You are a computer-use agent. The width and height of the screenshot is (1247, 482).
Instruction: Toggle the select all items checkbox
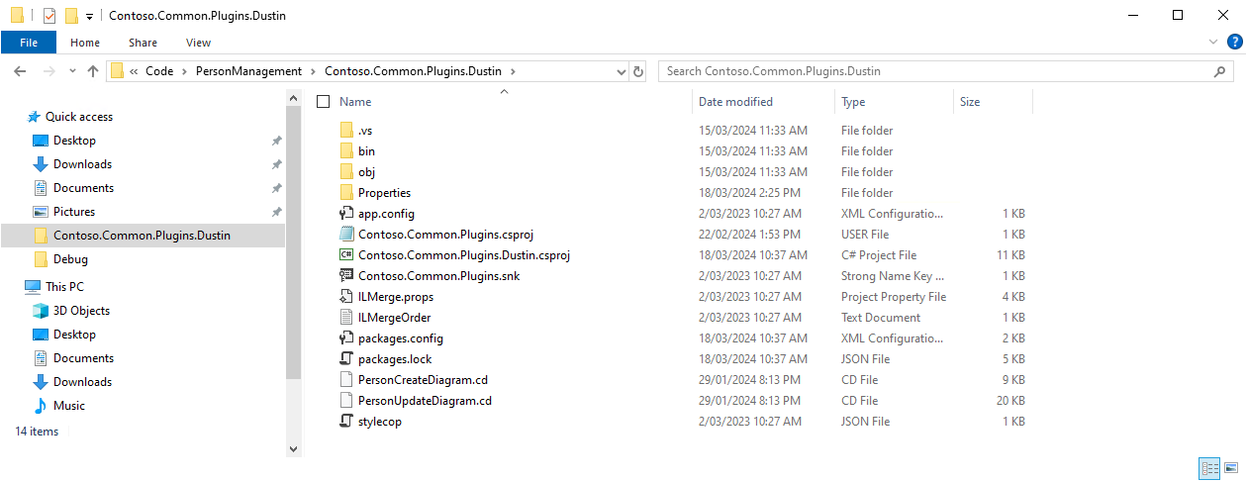click(323, 102)
